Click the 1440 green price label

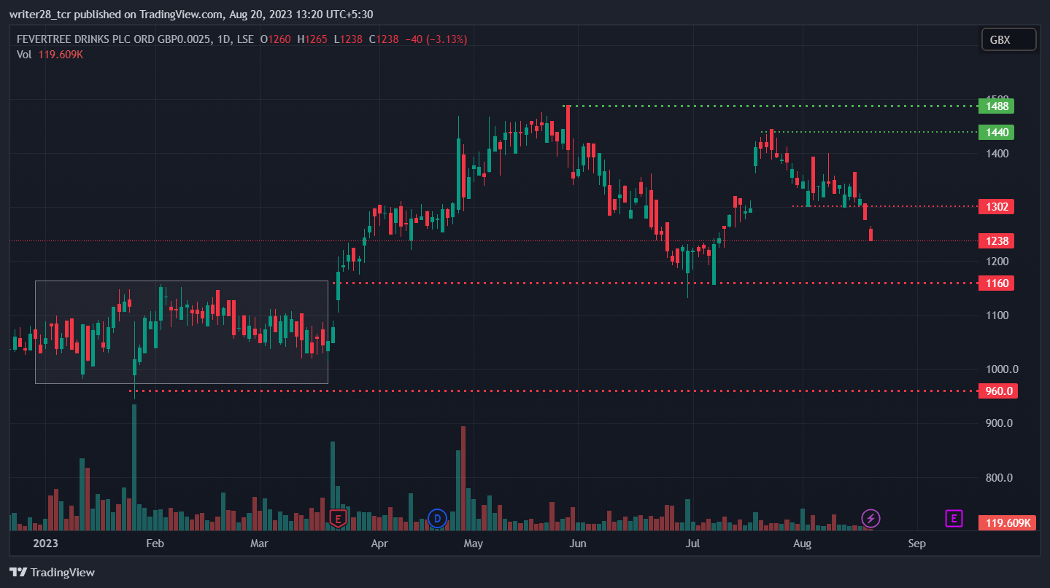click(997, 132)
